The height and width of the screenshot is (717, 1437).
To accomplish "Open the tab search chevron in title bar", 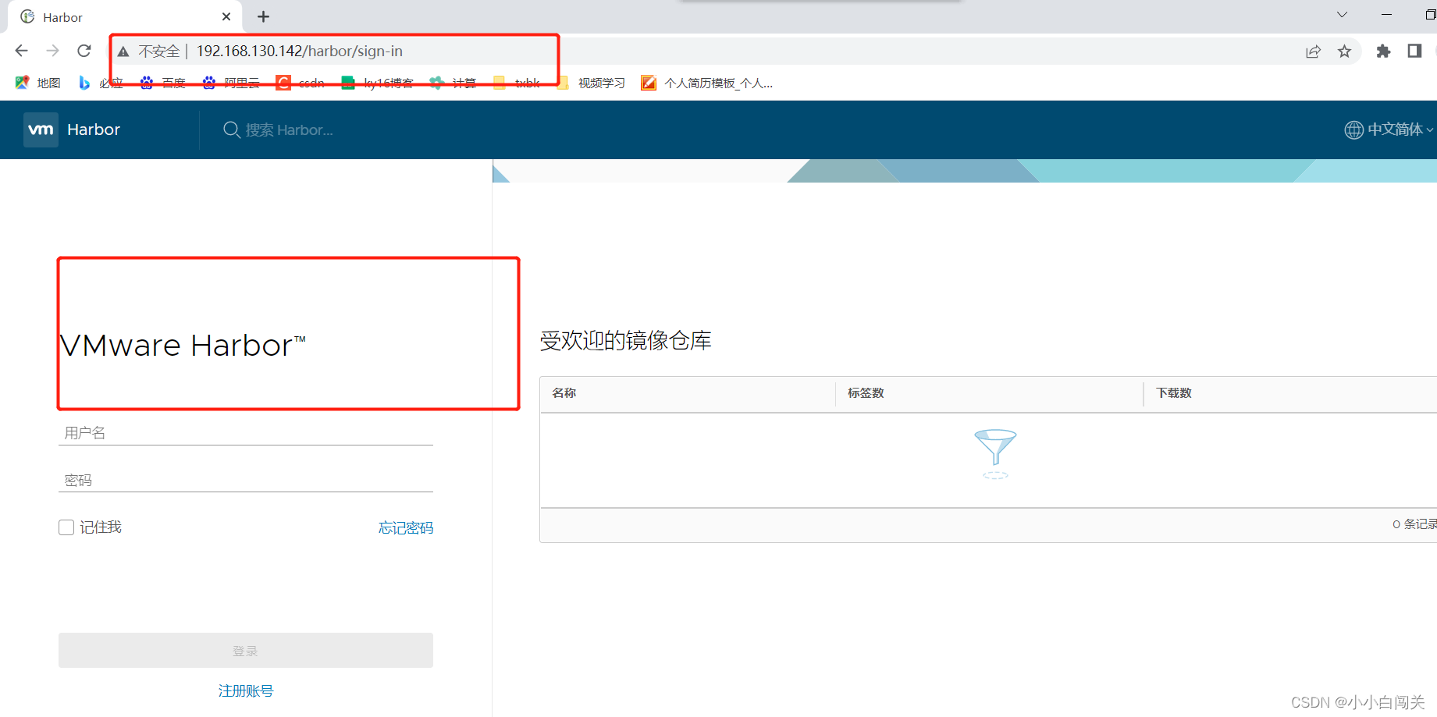I will (x=1342, y=15).
